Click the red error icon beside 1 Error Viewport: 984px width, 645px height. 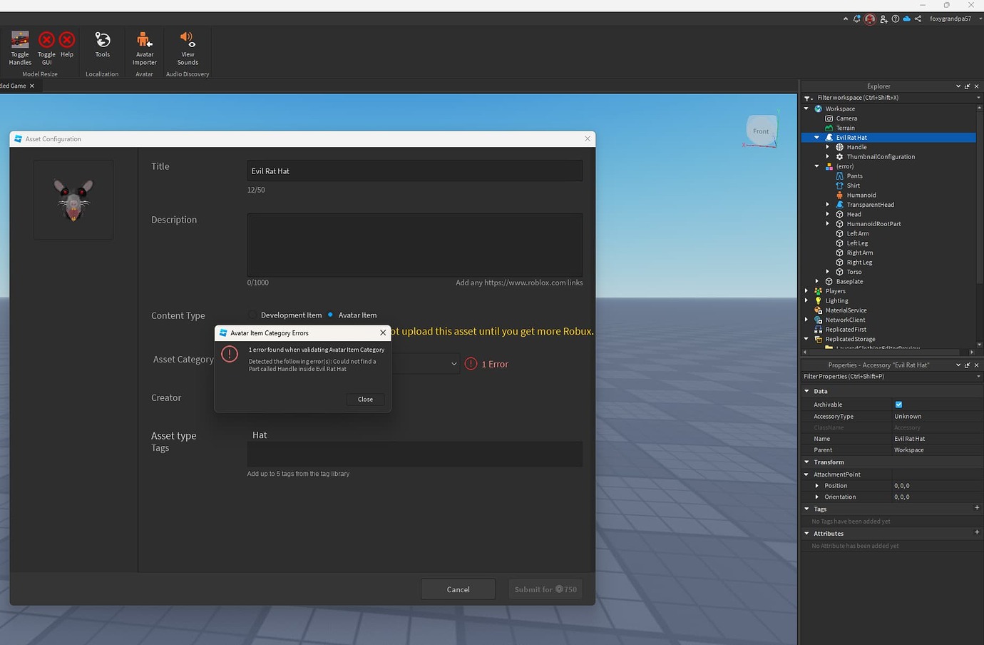(471, 364)
